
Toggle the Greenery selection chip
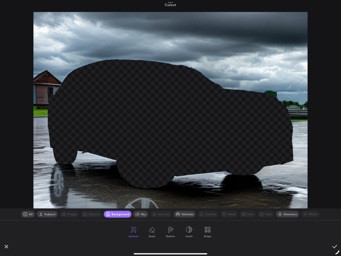click(287, 214)
